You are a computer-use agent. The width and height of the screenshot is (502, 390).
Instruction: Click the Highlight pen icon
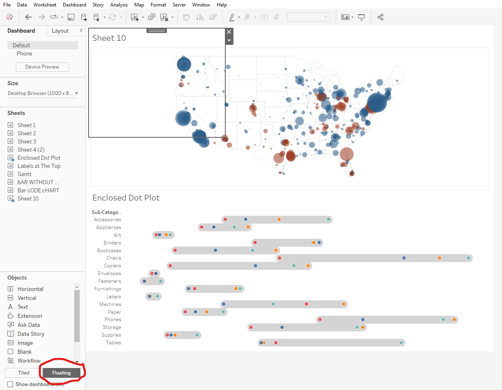(x=232, y=17)
